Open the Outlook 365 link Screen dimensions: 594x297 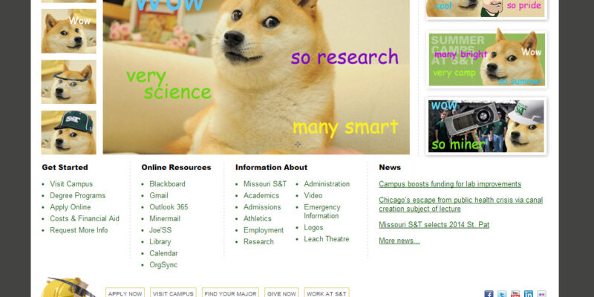(x=169, y=207)
